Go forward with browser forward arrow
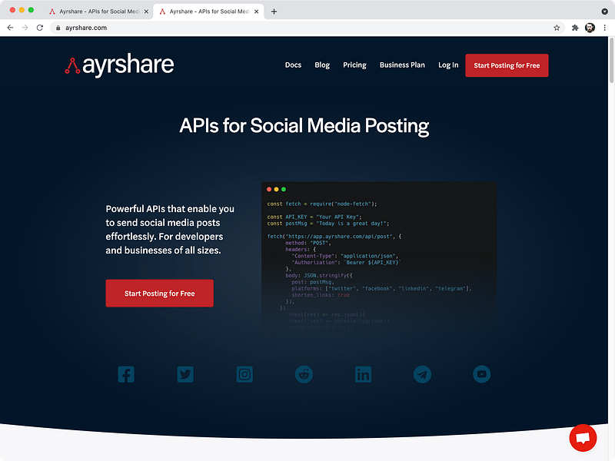Image resolution: width=615 pixels, height=461 pixels. click(25, 28)
